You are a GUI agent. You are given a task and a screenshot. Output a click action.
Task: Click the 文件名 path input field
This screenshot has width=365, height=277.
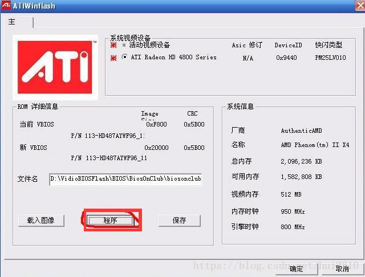(125, 179)
